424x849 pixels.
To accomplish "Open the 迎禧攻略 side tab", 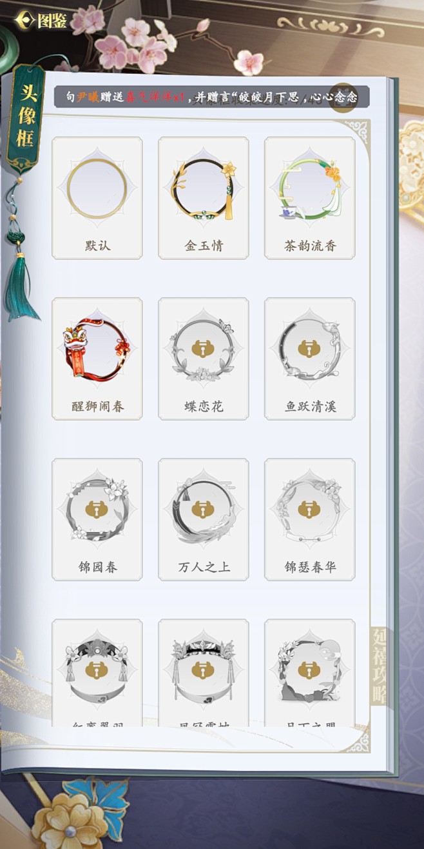I will (380, 668).
